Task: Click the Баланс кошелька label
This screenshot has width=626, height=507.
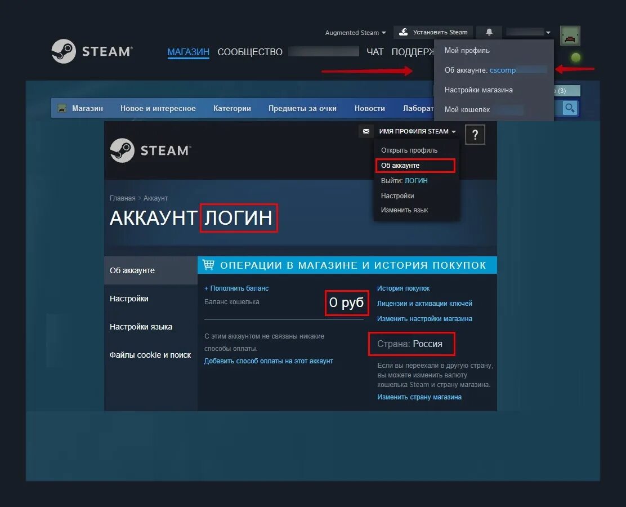Action: [231, 301]
